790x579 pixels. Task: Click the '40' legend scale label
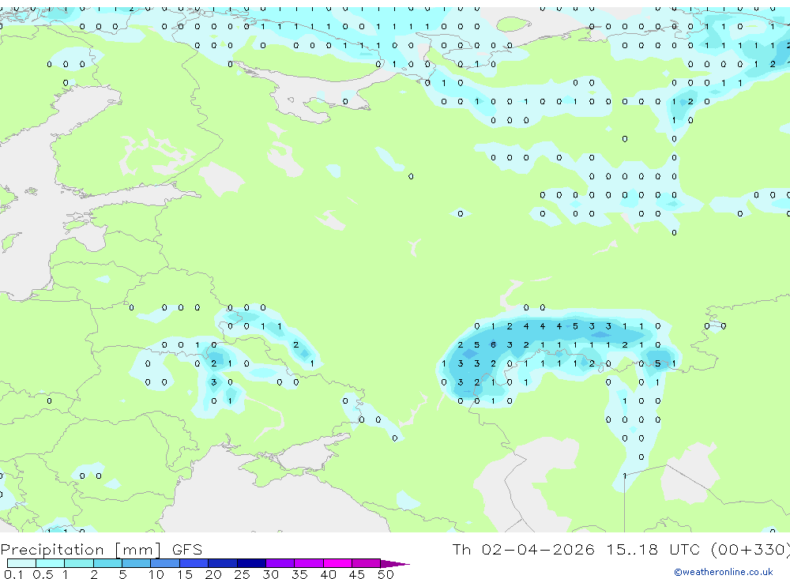328,574
